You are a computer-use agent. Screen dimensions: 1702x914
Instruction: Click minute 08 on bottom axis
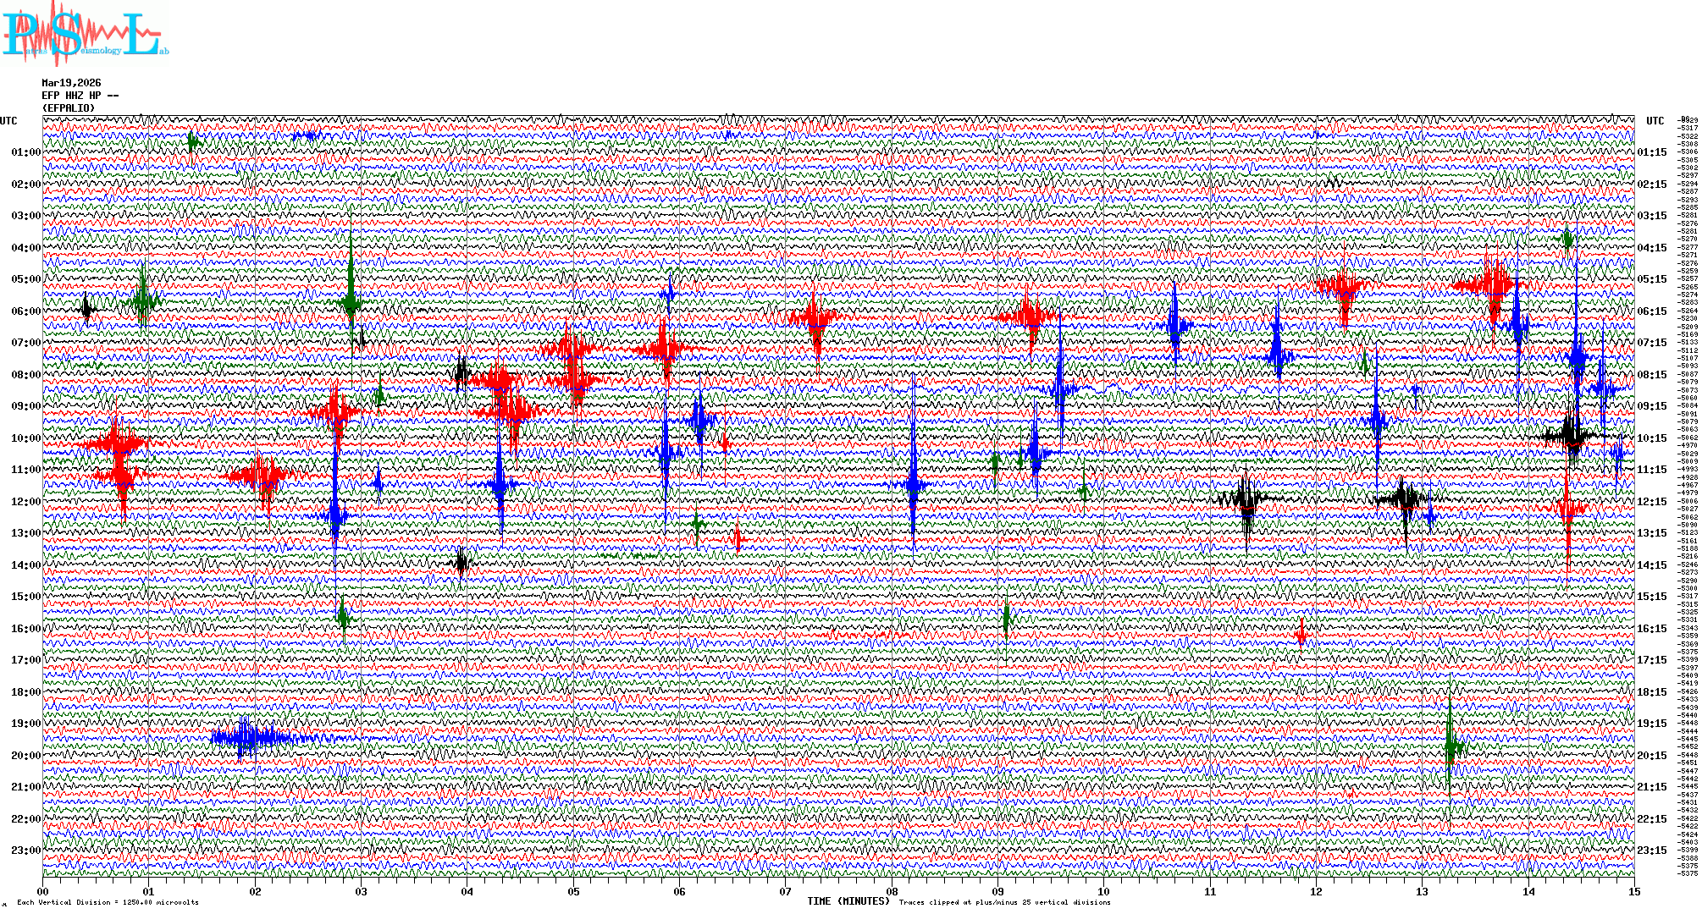(892, 891)
